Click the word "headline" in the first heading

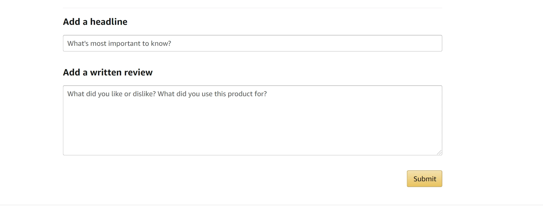point(109,22)
